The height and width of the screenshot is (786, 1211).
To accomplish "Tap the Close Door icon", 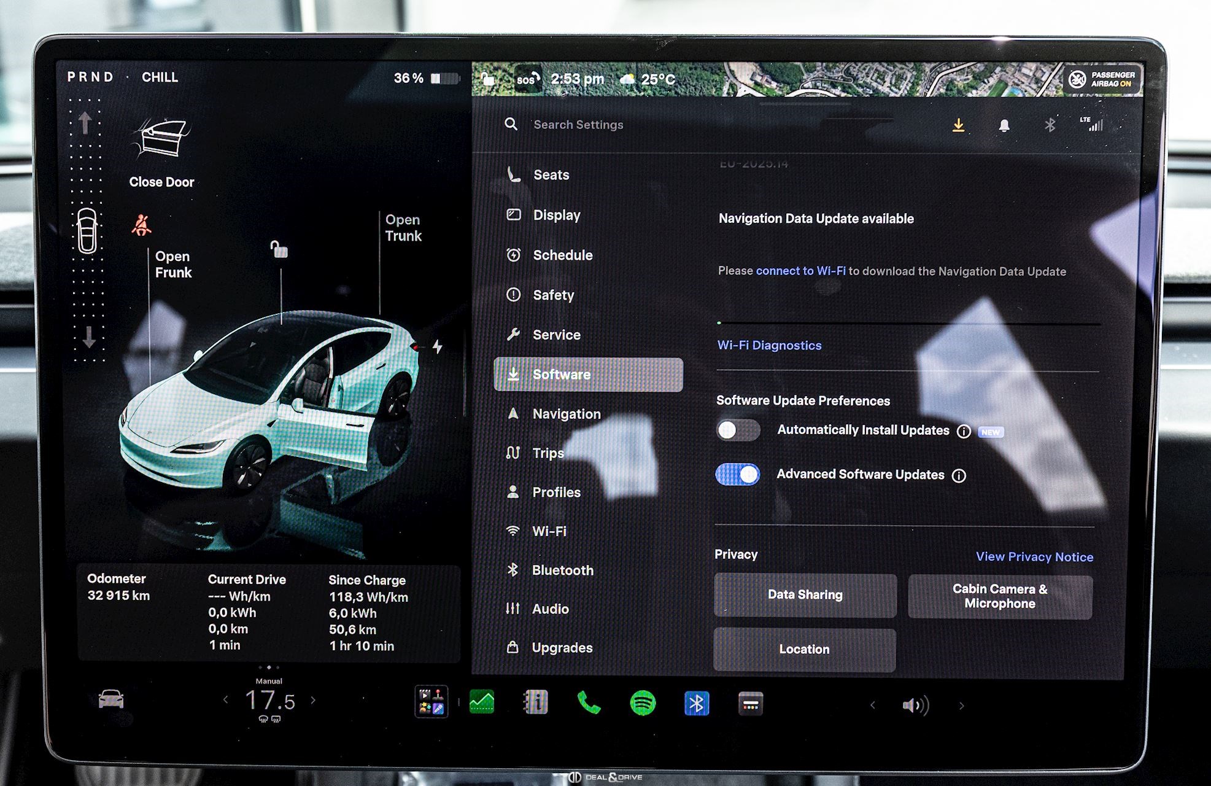I will coord(161,139).
